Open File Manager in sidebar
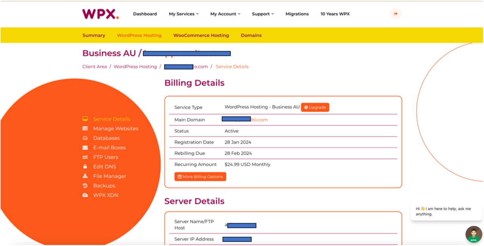 coord(110,176)
